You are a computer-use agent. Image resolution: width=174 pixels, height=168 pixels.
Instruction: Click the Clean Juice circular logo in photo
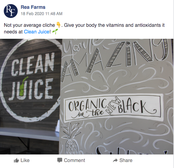click(x=31, y=80)
